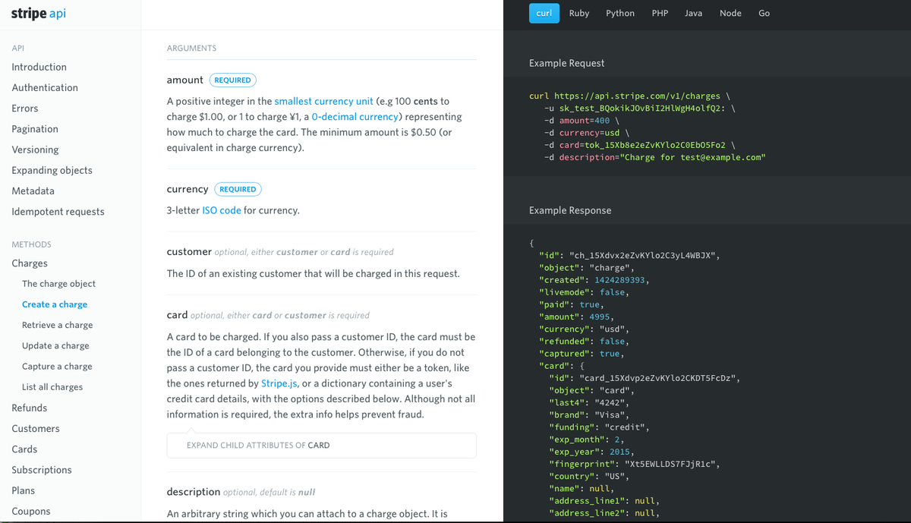Open The charge object page

(58, 283)
